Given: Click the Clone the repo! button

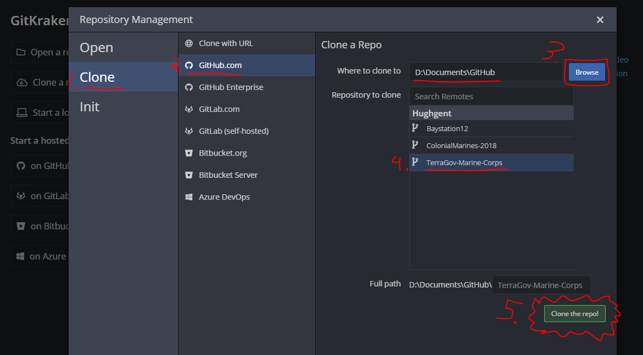Looking at the screenshot, I should pyautogui.click(x=574, y=314).
